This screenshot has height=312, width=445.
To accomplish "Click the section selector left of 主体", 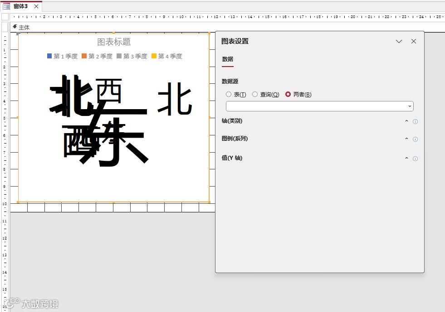I will click(x=5, y=27).
